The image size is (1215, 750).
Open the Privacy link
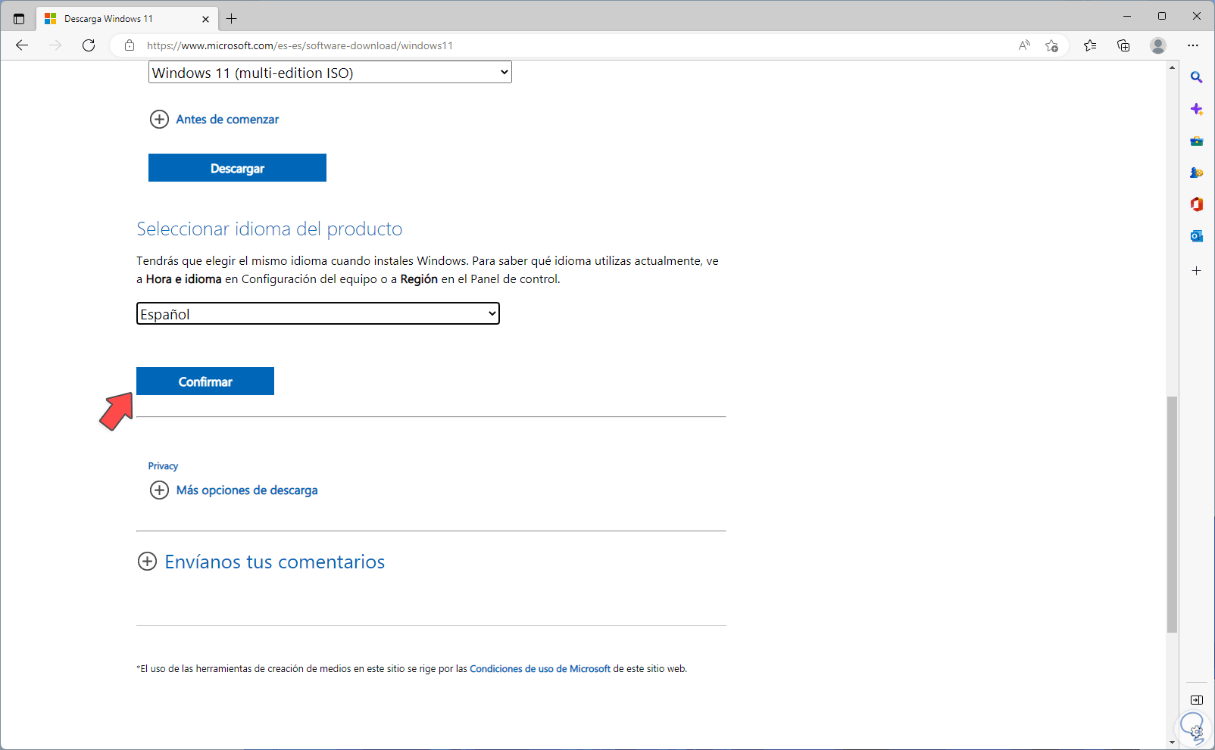[163, 466]
